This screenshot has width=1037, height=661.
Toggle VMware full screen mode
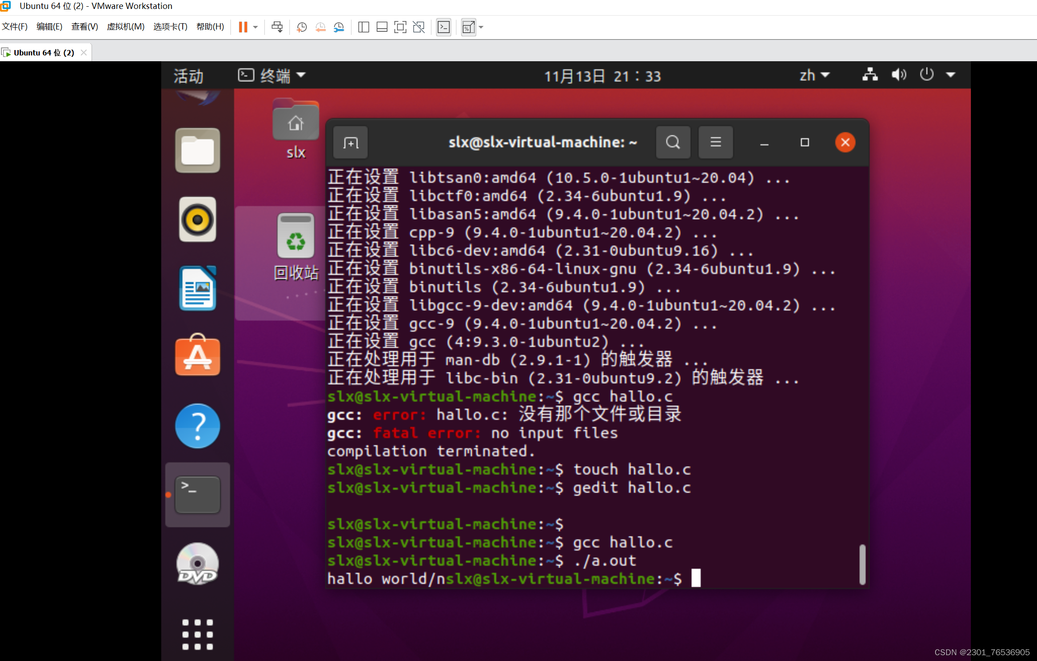click(x=400, y=27)
